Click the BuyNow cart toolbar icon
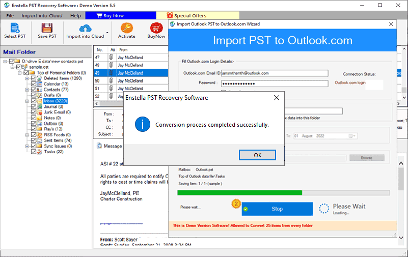 click(156, 28)
